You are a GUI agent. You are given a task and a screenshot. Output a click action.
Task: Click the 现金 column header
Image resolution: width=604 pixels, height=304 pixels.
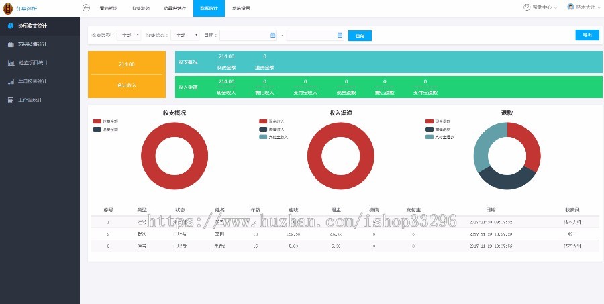tap(336, 210)
